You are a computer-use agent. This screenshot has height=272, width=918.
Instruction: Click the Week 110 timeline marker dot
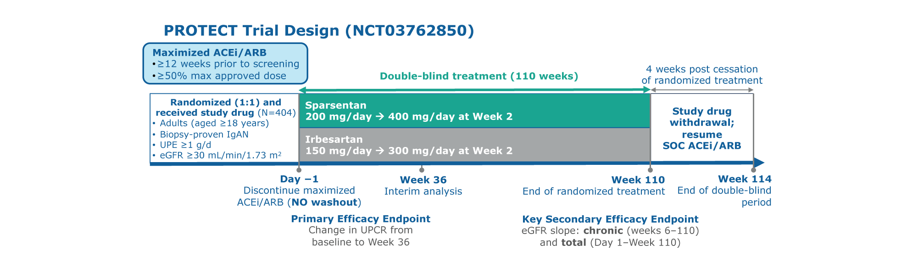[650, 170]
